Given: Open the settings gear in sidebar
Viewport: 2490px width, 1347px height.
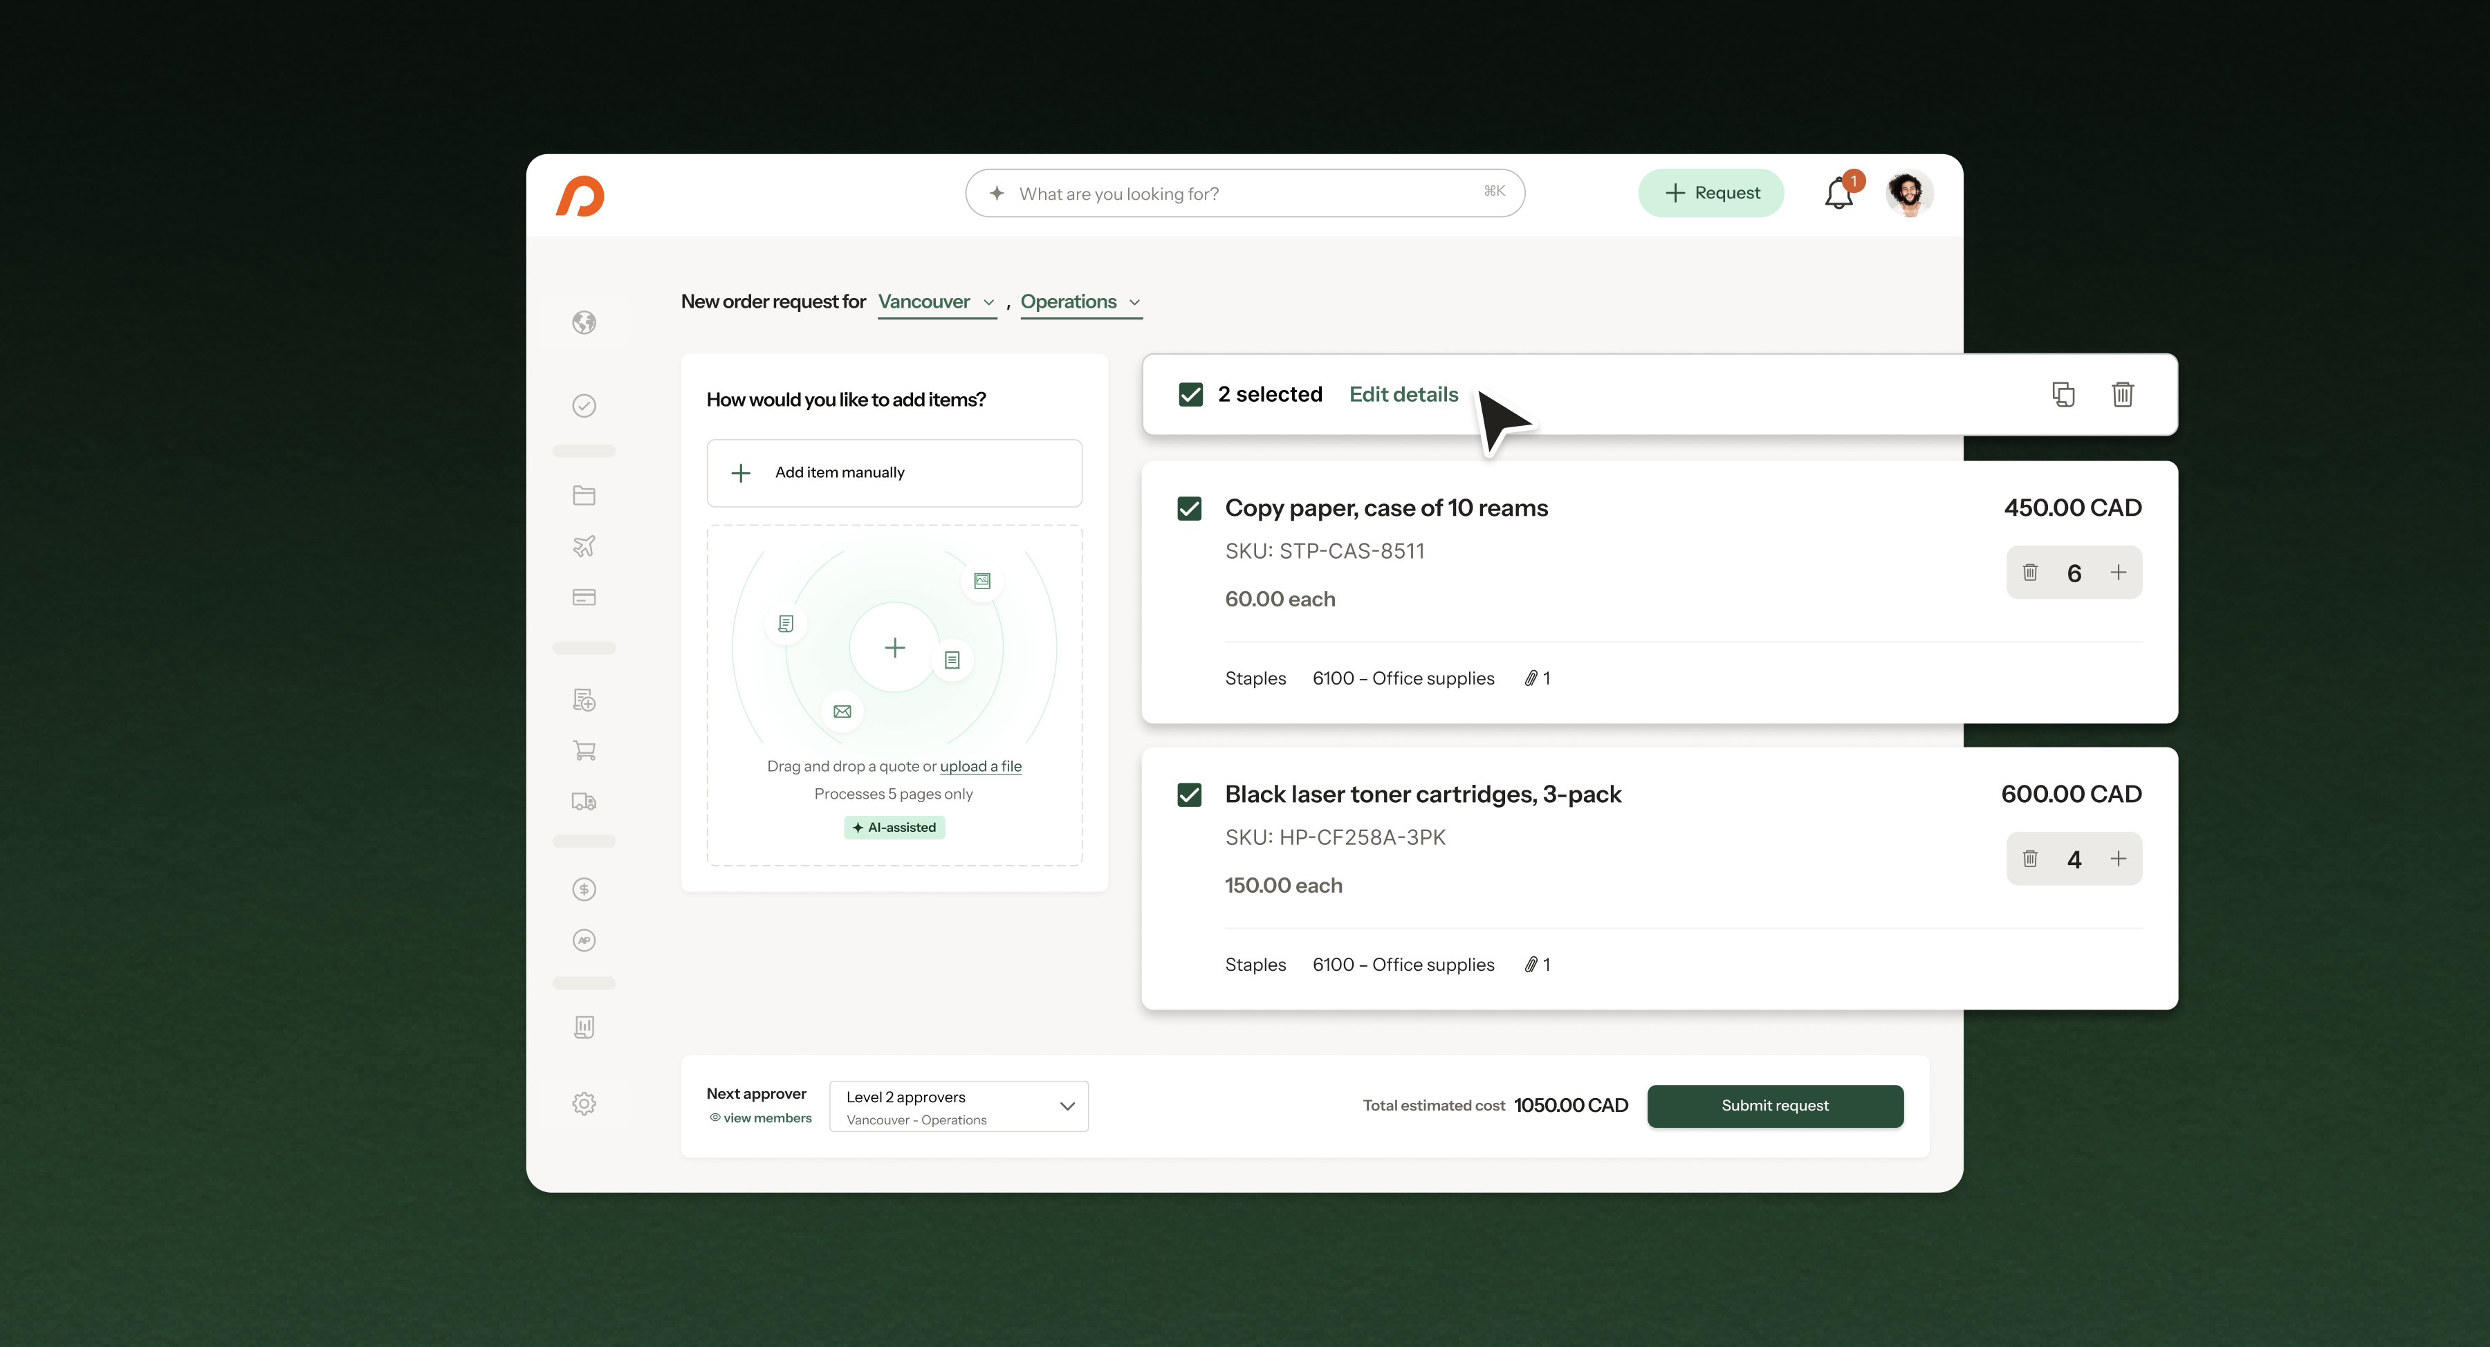Looking at the screenshot, I should point(584,1104).
